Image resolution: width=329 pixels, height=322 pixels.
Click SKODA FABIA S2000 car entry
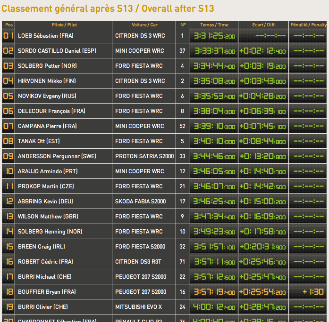pyautogui.click(x=141, y=201)
